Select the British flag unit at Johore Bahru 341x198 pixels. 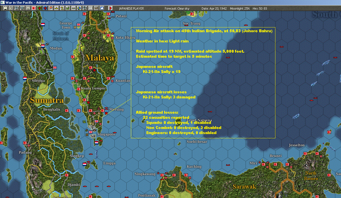97,121
